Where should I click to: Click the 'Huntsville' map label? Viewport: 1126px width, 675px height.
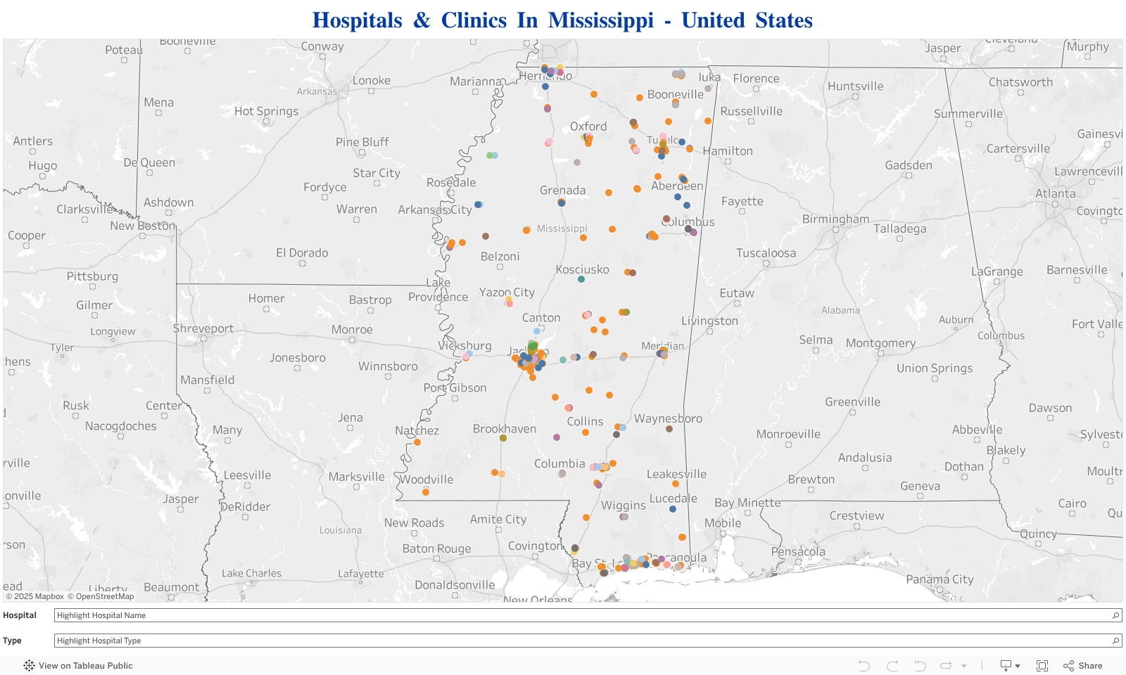click(x=856, y=86)
